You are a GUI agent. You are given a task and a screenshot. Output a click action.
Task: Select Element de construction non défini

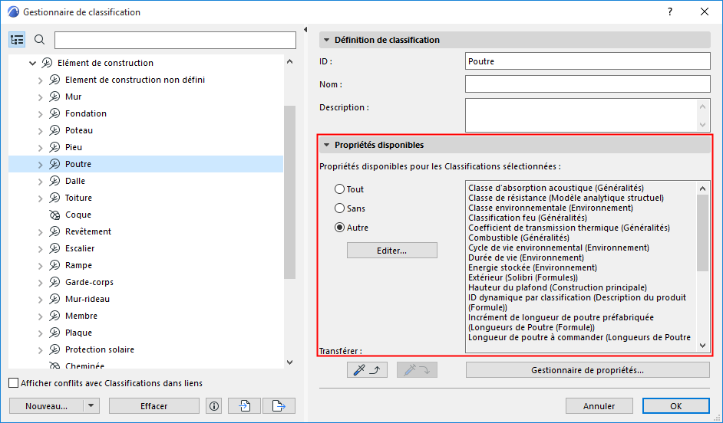135,80
